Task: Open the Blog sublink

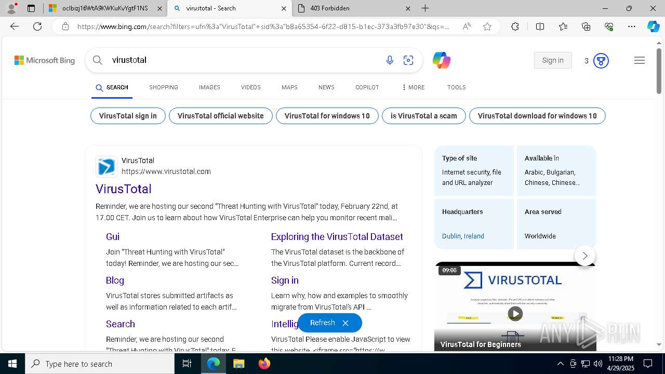Action: click(x=115, y=280)
